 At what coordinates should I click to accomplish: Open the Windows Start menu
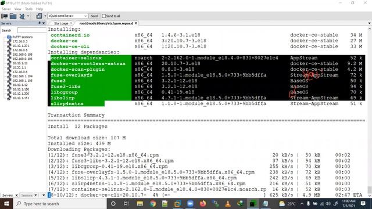click(6, 204)
